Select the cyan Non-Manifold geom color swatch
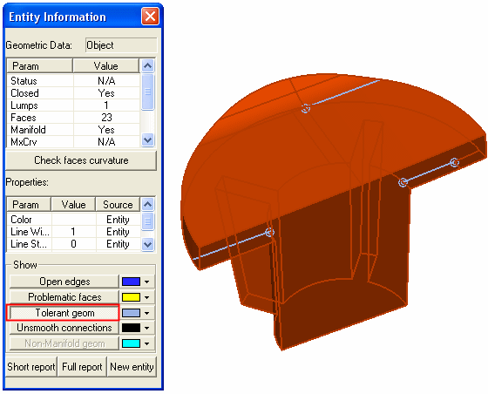 coord(131,343)
